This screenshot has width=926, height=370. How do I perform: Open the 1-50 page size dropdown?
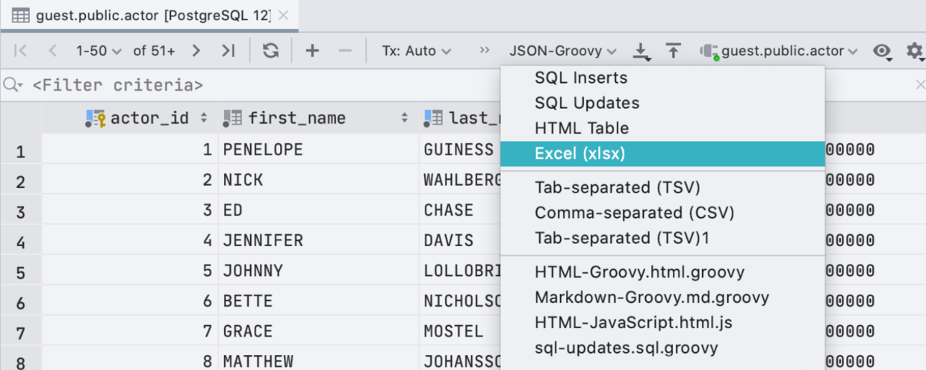pyautogui.click(x=98, y=51)
